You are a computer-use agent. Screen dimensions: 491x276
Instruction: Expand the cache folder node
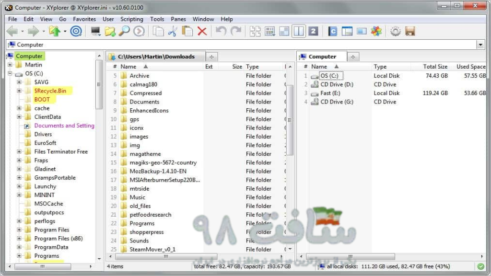(19, 108)
